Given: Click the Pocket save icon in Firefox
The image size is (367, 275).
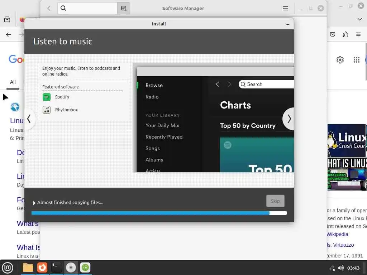Looking at the screenshot, I should tap(332, 34).
